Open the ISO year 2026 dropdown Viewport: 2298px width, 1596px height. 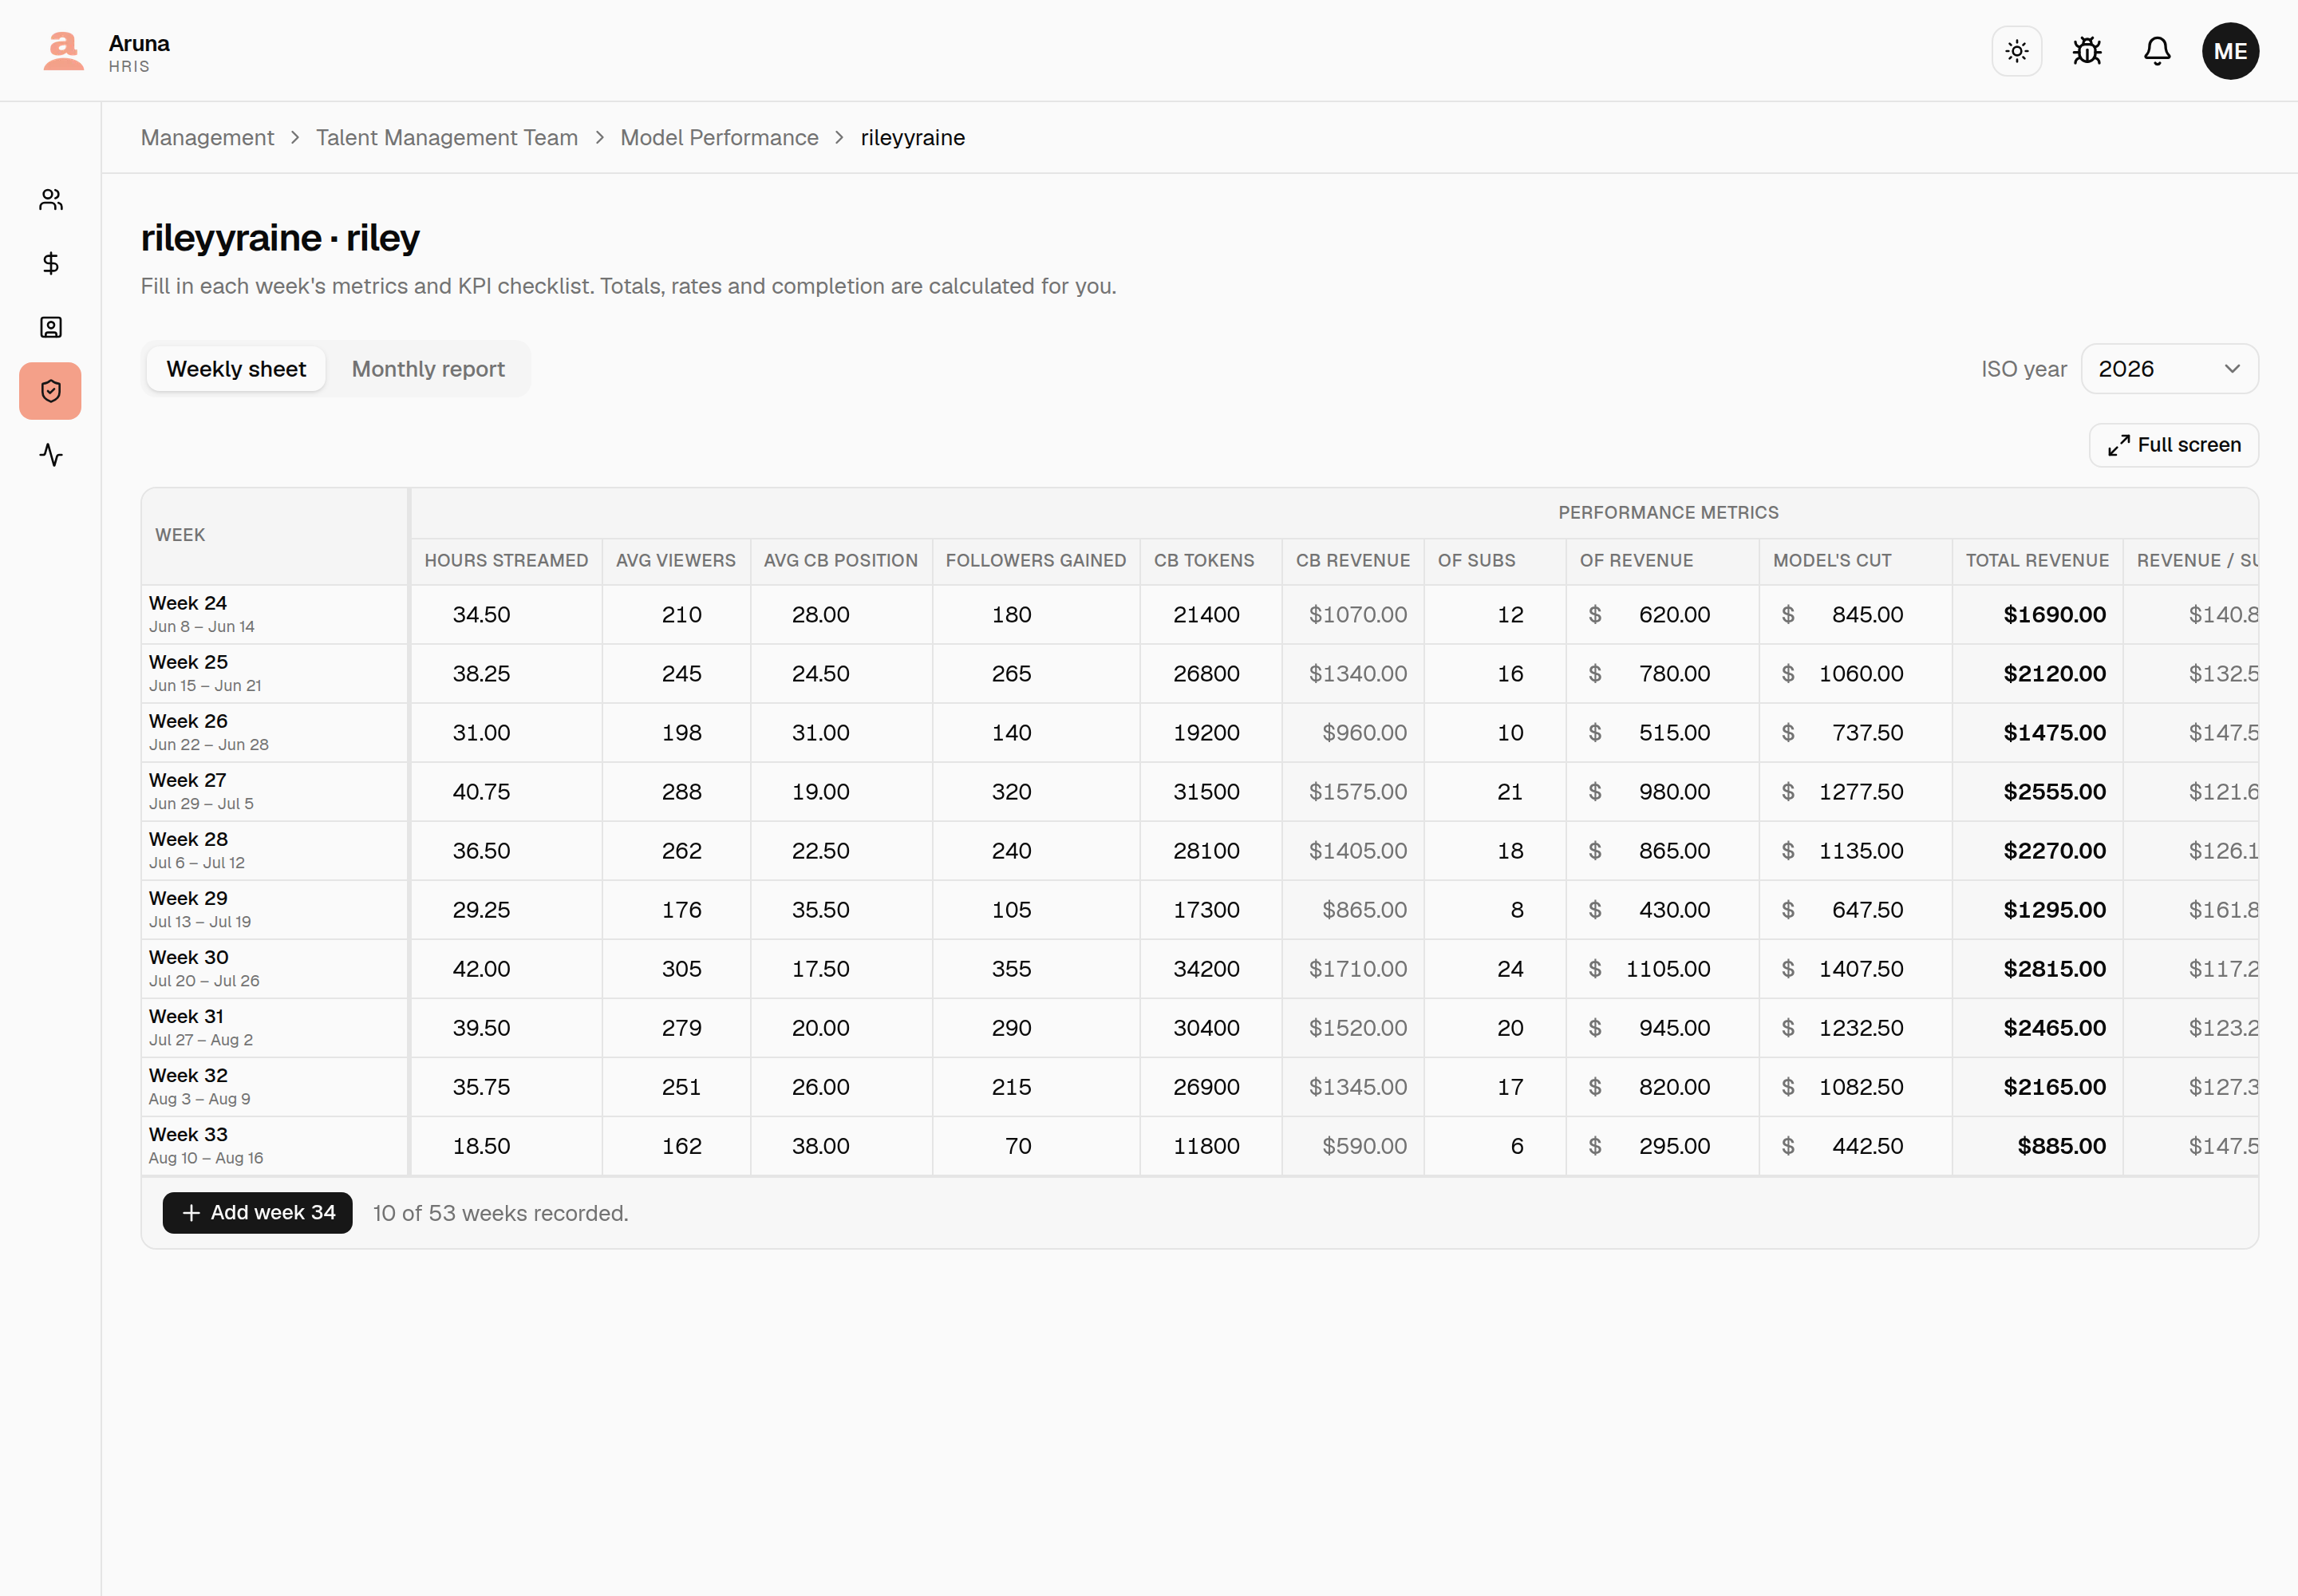tap(2169, 369)
